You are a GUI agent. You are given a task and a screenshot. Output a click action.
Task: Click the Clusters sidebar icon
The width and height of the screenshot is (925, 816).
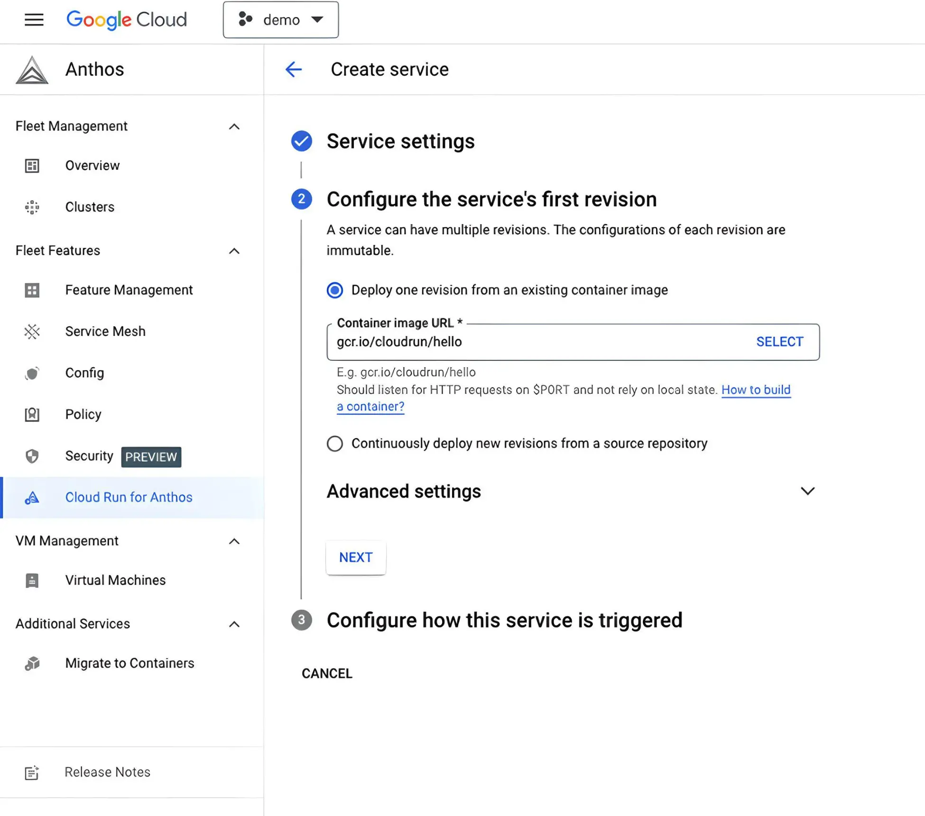point(32,207)
